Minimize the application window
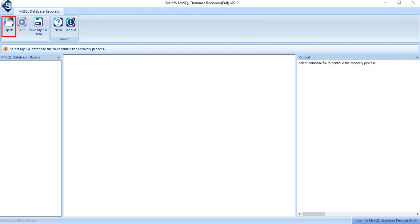The image size is (420, 224). 385,2
